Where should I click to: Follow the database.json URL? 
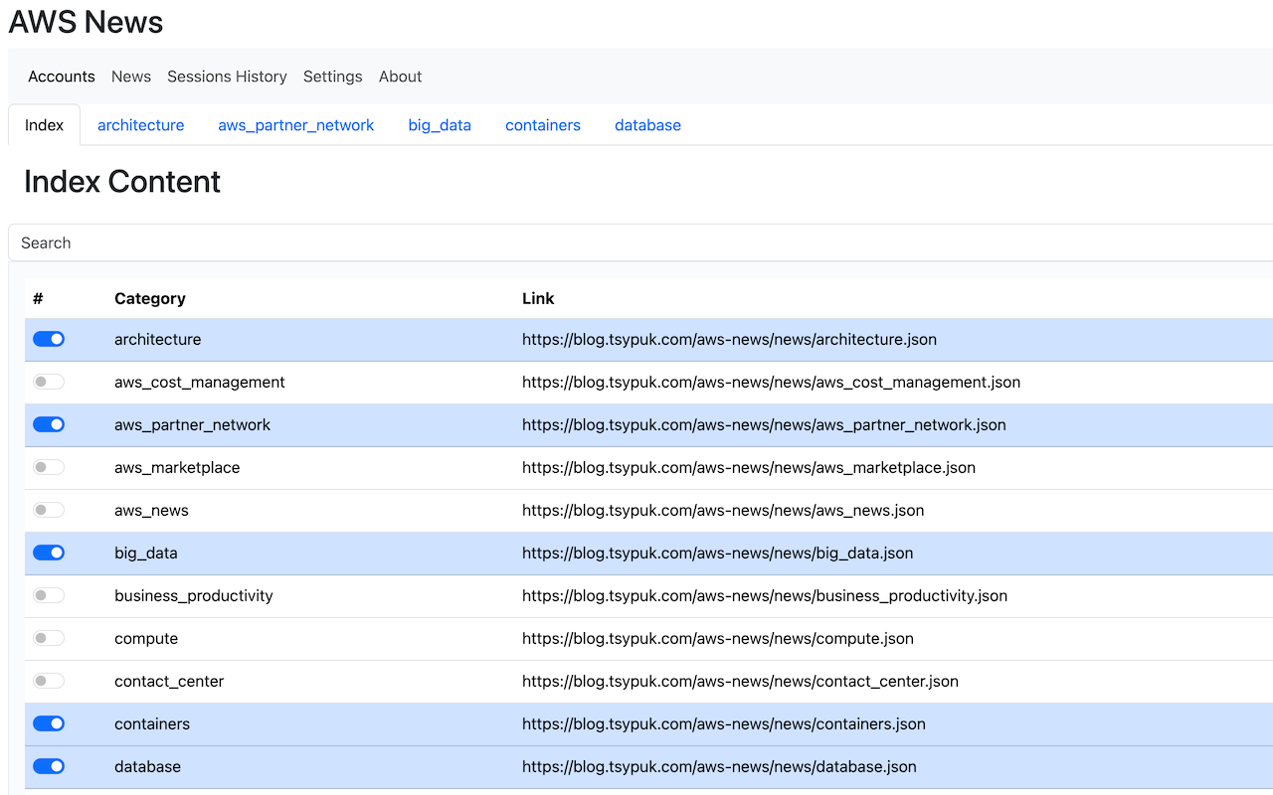(x=719, y=765)
